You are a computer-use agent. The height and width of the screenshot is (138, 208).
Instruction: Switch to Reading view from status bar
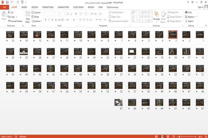click(168, 137)
